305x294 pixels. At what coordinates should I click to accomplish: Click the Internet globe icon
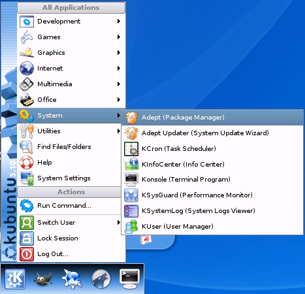pos(27,68)
